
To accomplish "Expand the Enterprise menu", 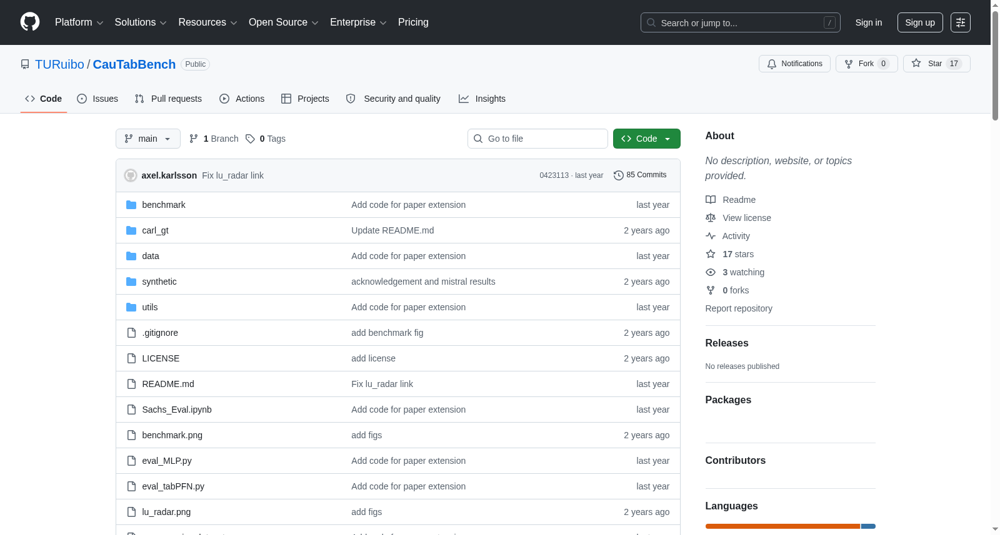I will pyautogui.click(x=358, y=22).
